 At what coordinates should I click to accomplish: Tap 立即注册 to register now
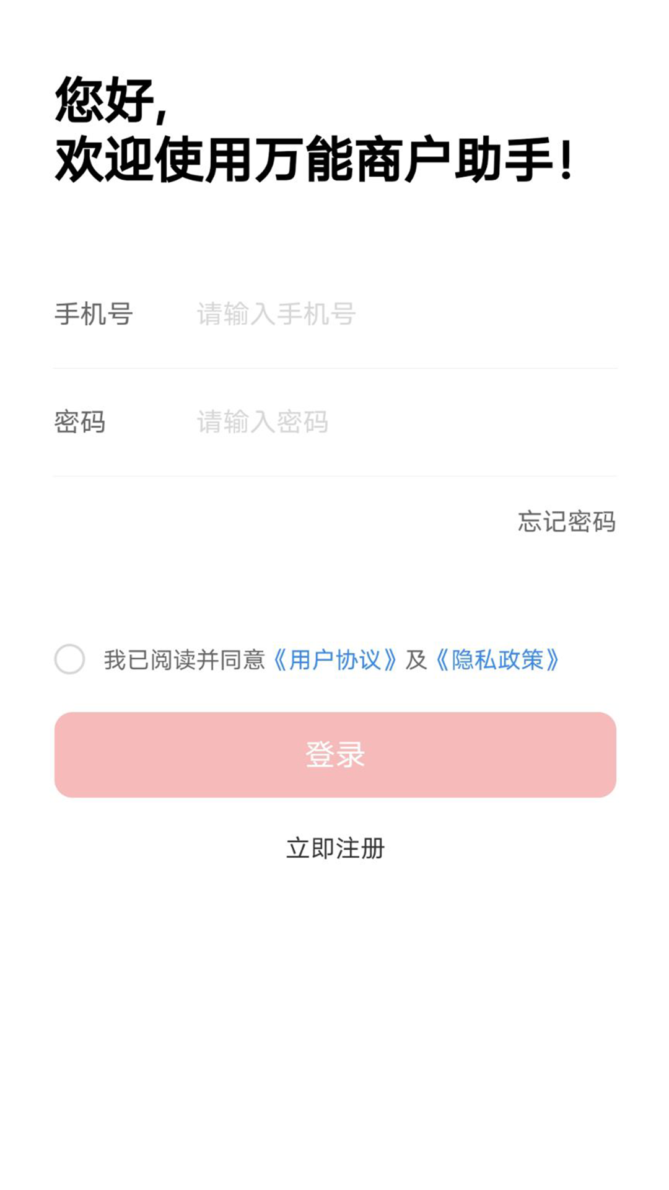[x=335, y=848]
